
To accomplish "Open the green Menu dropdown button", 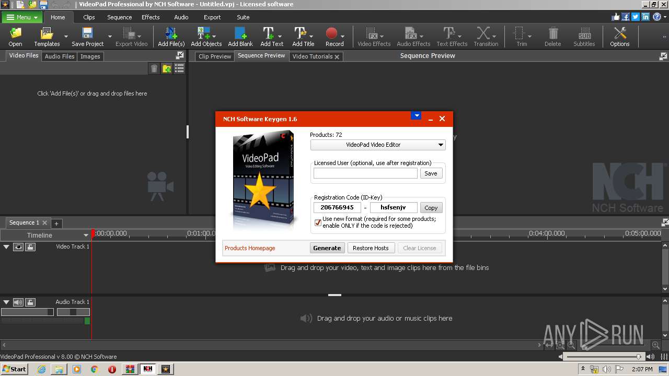I will [x=22, y=17].
